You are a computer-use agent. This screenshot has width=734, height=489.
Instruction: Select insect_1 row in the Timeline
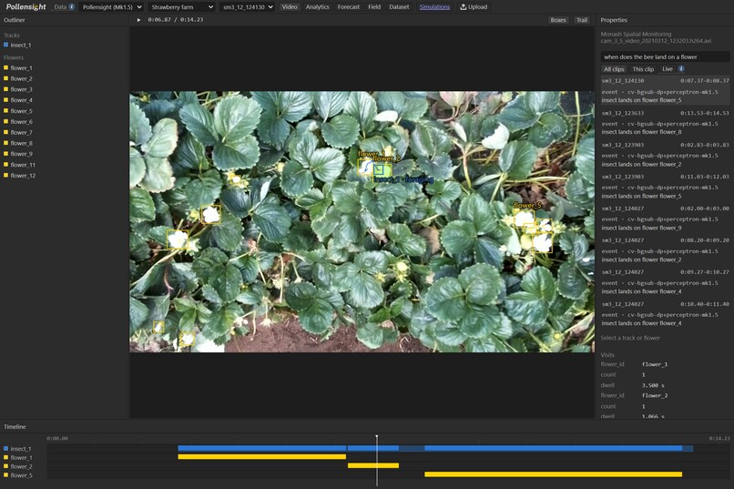(21, 449)
